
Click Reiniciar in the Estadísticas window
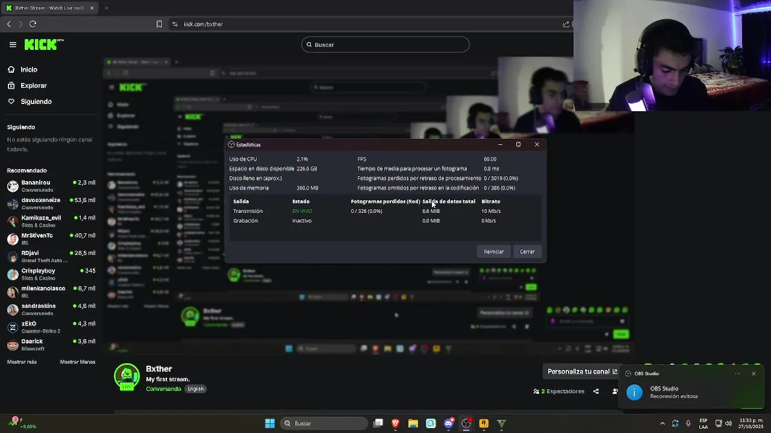tap(494, 251)
